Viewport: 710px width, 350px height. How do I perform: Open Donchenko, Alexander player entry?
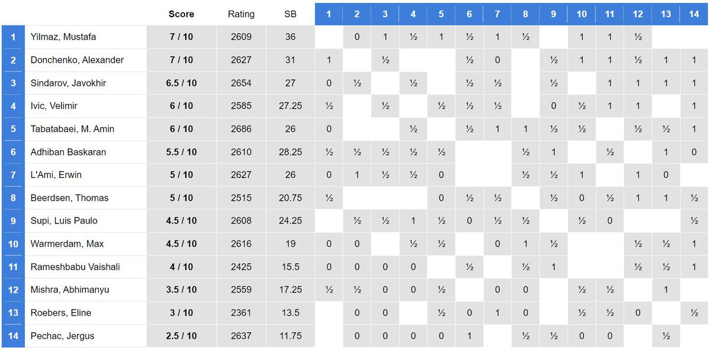click(x=77, y=60)
